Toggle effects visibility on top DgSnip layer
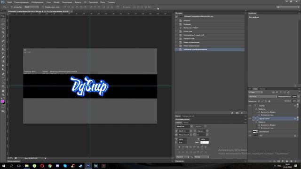This screenshot has height=169, width=301. [x=256, y=109]
